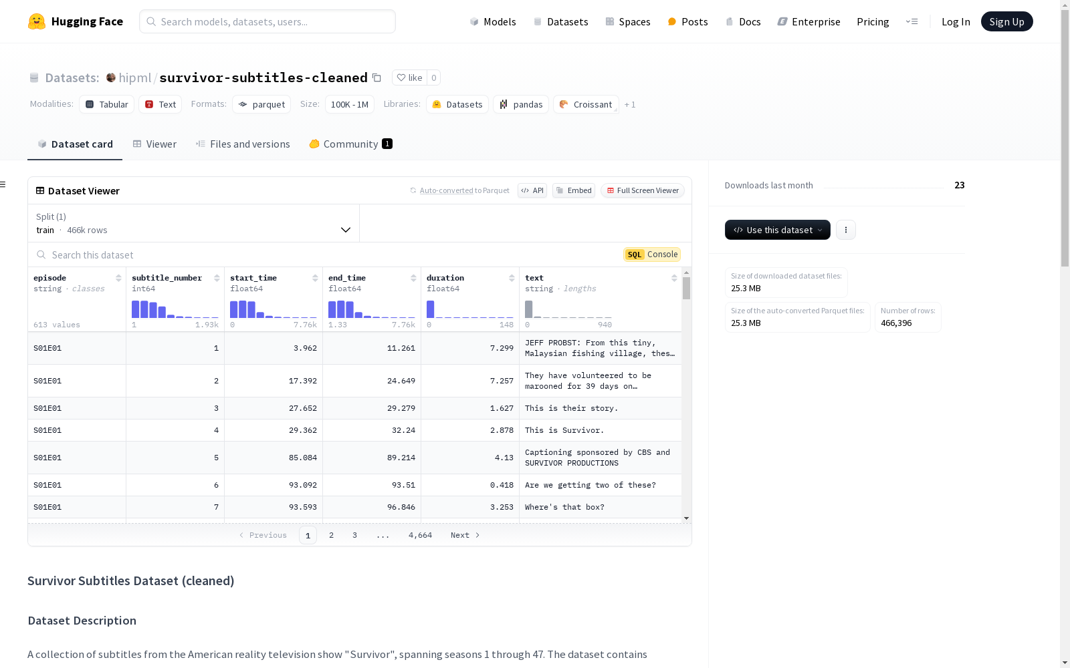This screenshot has height=668, width=1070.
Task: Click the Embed button
Action: 574,190
